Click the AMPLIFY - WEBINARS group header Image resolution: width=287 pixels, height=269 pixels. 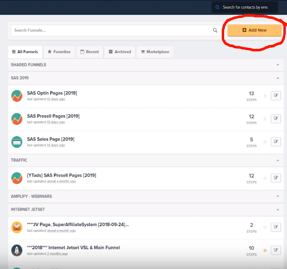tap(146, 196)
